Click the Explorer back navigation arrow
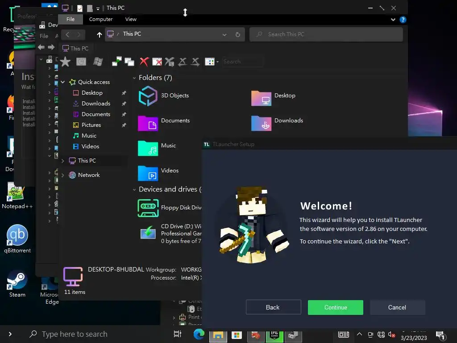The image size is (457, 343). 67,35
